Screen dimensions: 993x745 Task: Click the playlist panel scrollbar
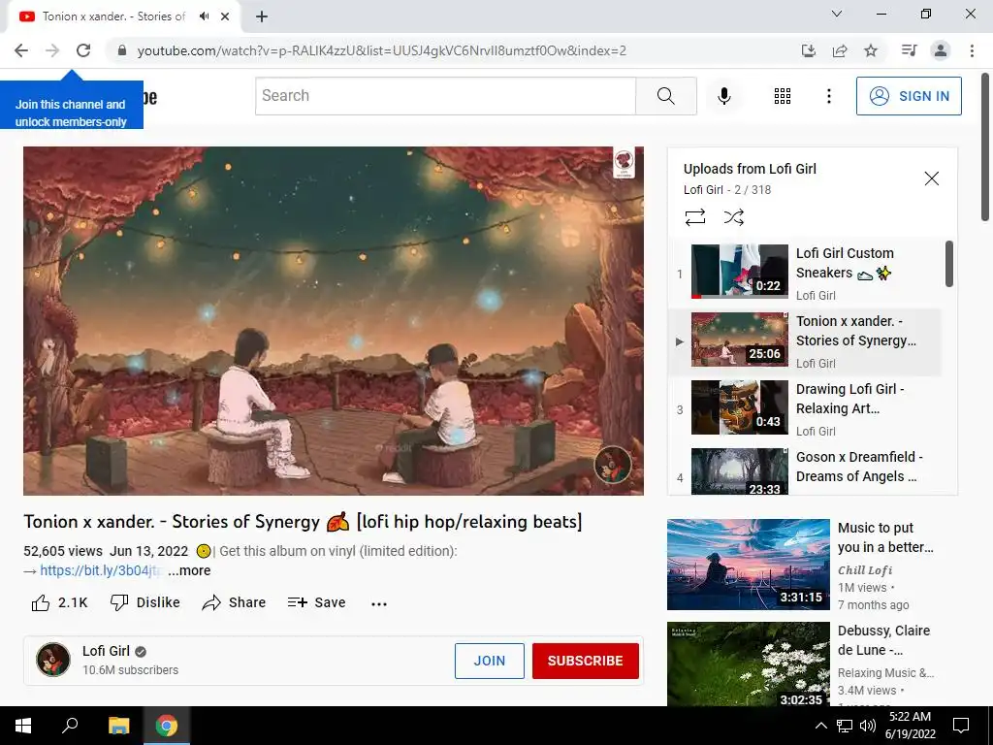click(948, 264)
